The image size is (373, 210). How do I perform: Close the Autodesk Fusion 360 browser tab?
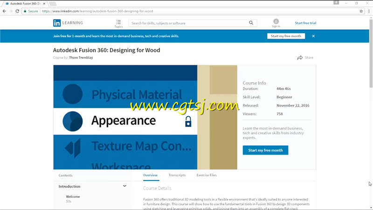[44, 4]
